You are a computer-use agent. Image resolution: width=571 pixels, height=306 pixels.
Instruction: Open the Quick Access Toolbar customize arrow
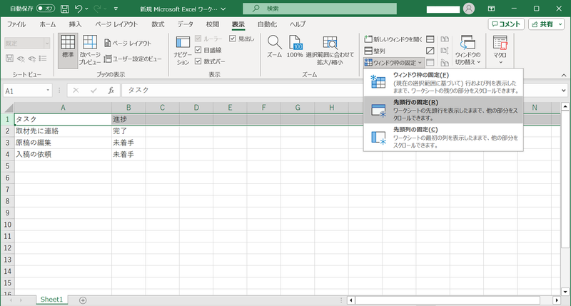click(x=116, y=9)
